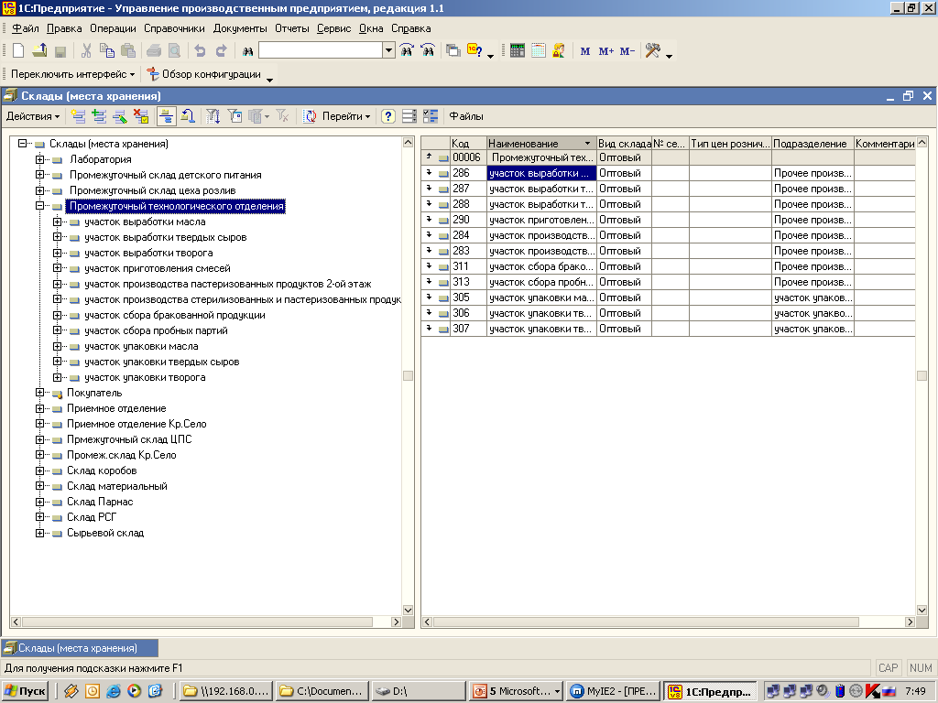Click the Cut scissors icon
This screenshot has height=703, width=938.
tap(86, 51)
